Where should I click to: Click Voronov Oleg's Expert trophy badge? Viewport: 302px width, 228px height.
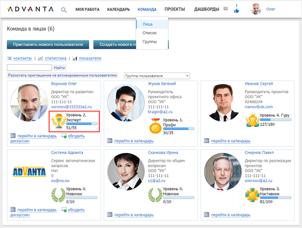(x=59, y=120)
